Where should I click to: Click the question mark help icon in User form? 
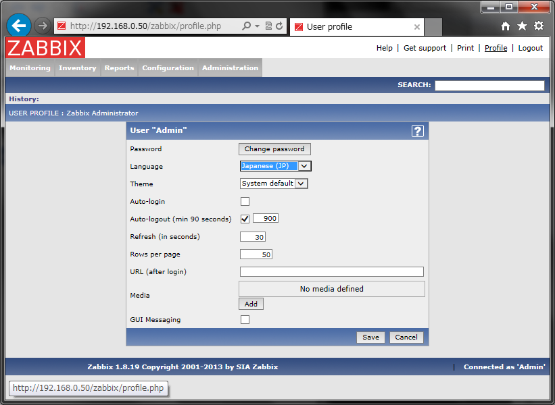[418, 131]
